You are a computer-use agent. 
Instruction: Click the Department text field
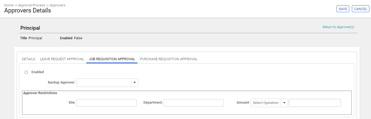click(193, 103)
